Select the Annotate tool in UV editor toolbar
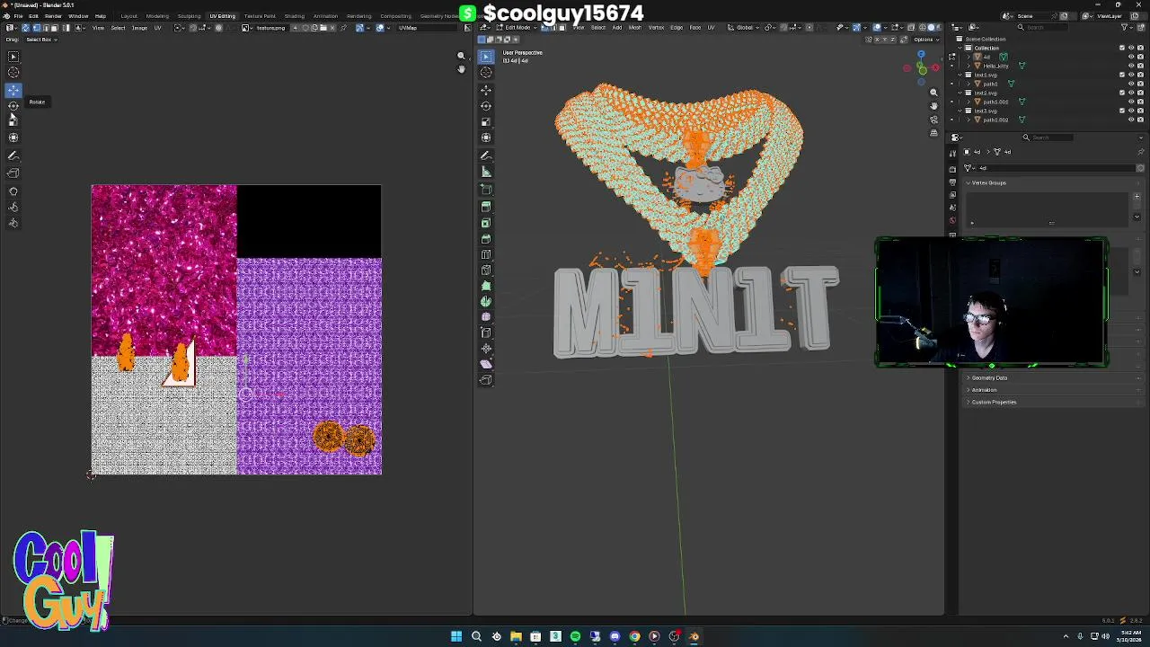 coord(13,156)
